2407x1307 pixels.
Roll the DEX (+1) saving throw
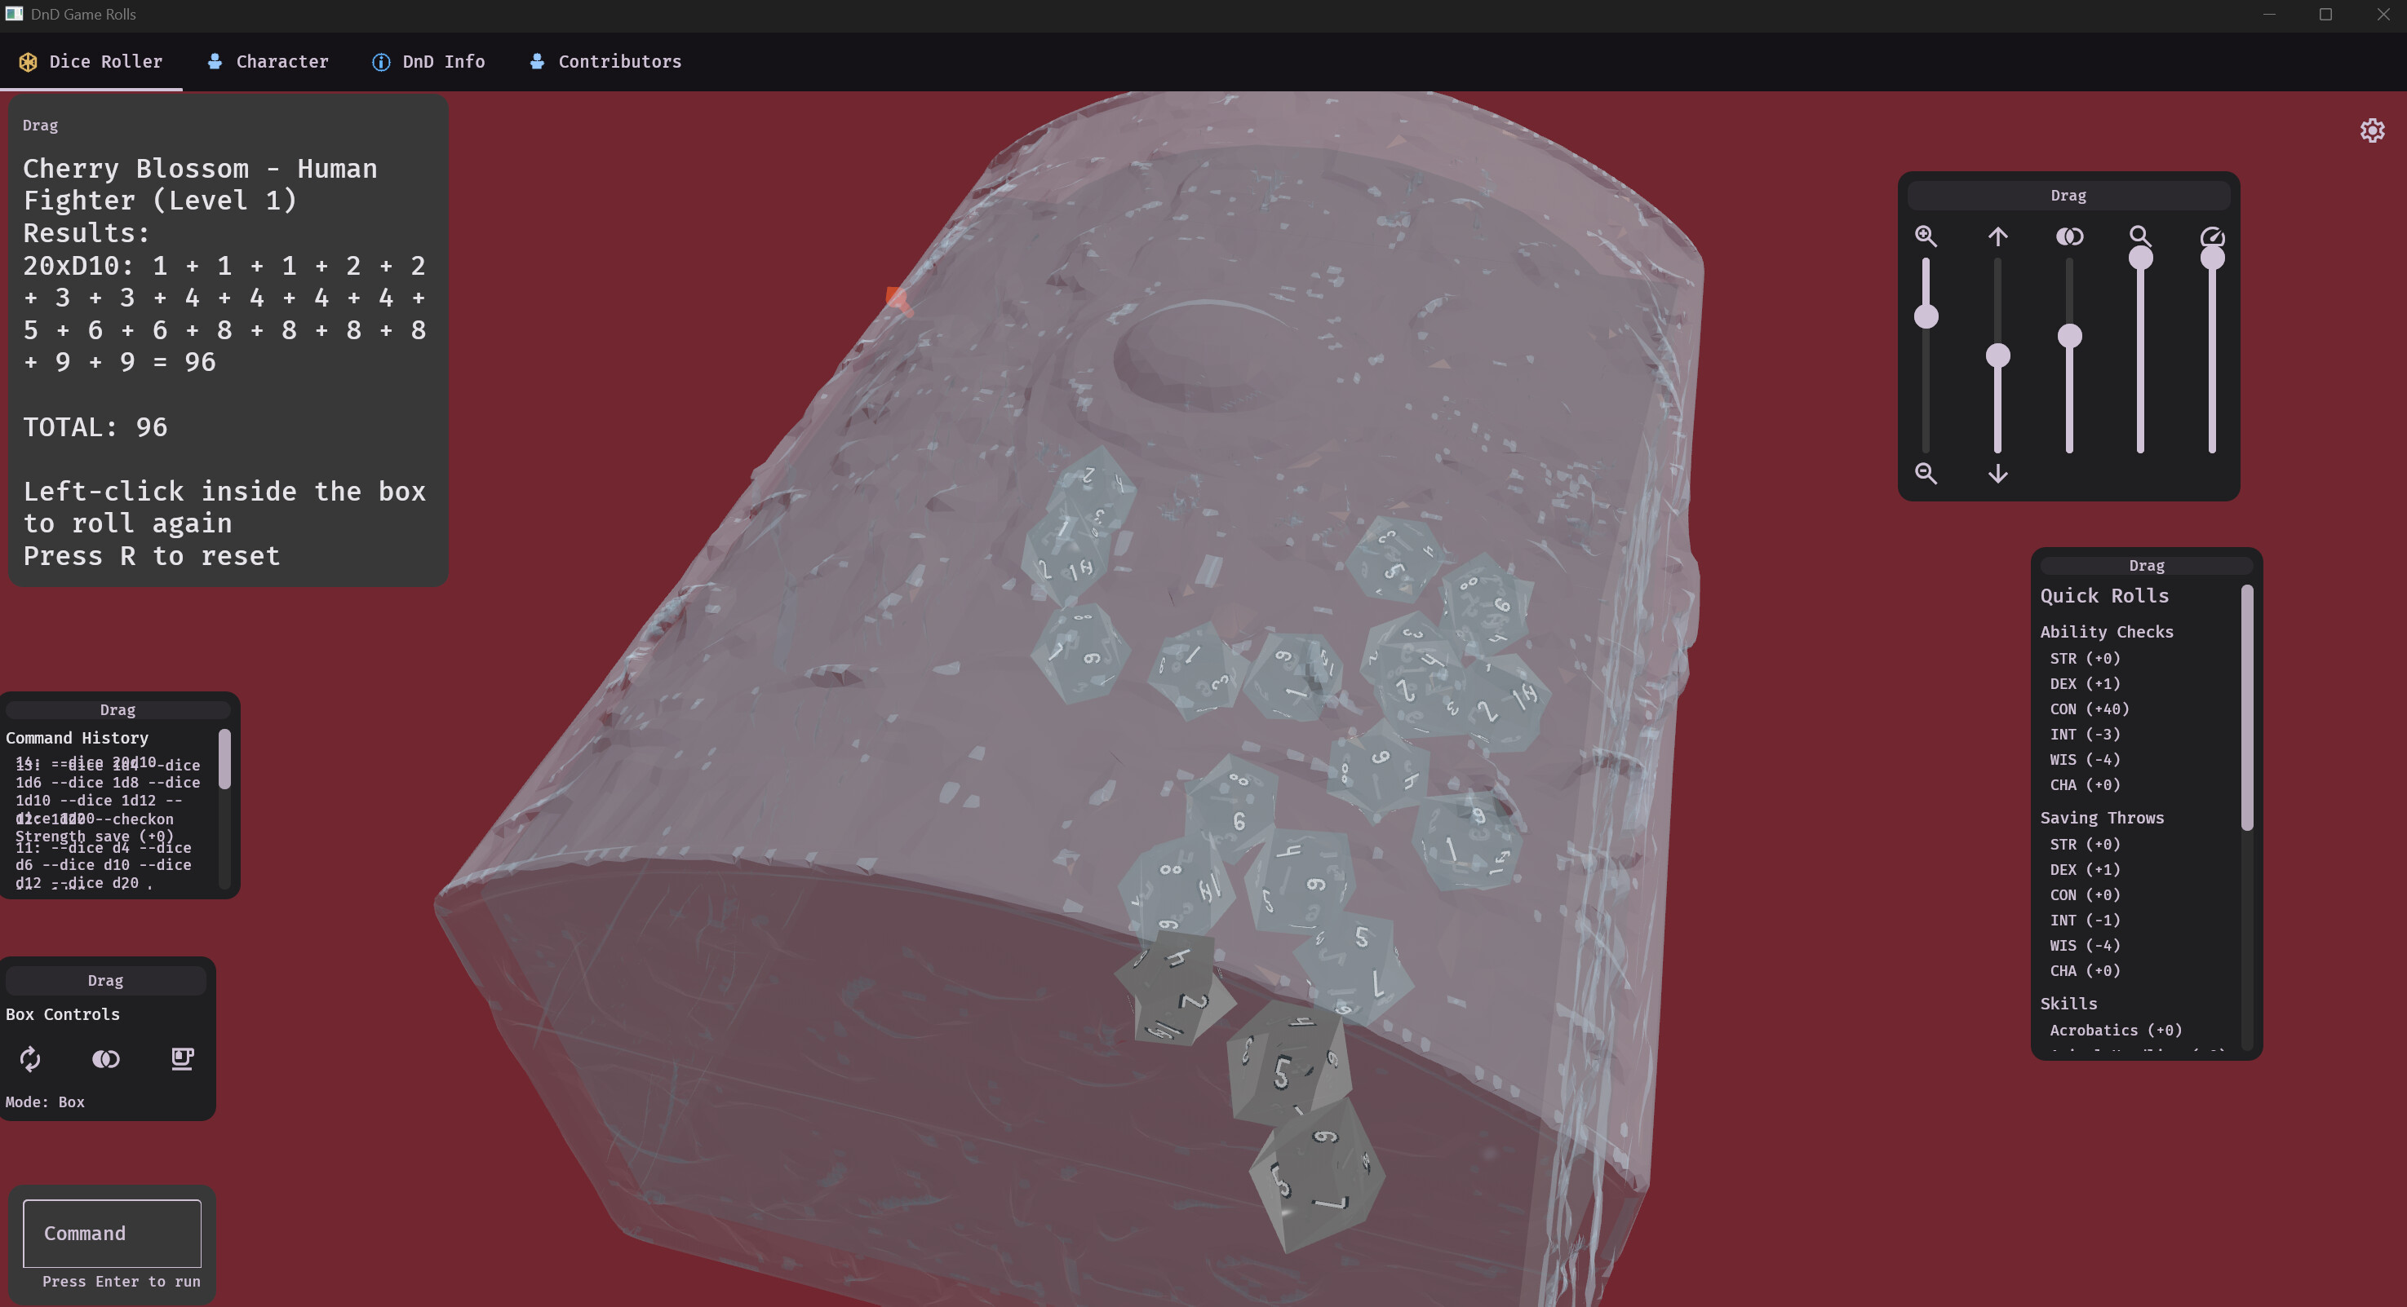2083,869
